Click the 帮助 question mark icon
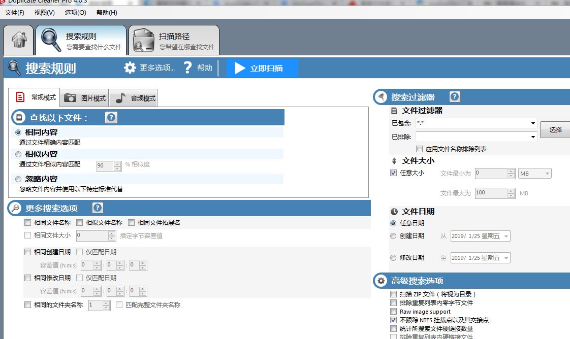The height and width of the screenshot is (339, 570). pos(188,67)
